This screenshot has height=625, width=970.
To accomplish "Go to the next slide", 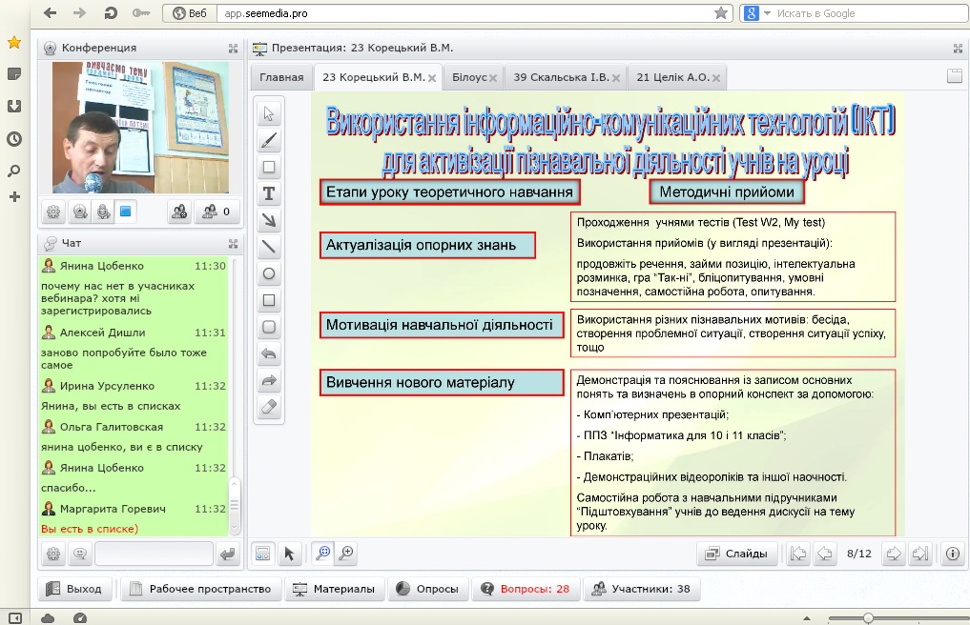I will pyautogui.click(x=894, y=554).
